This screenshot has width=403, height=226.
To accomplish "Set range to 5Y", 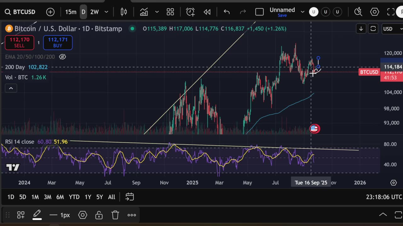I will tap(99, 197).
